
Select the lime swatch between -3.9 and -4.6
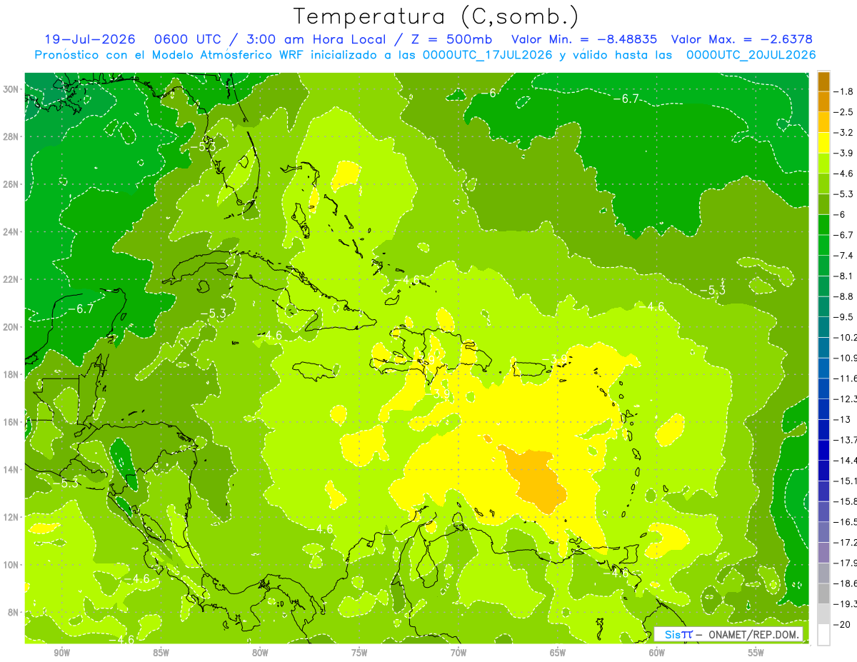tap(823, 163)
